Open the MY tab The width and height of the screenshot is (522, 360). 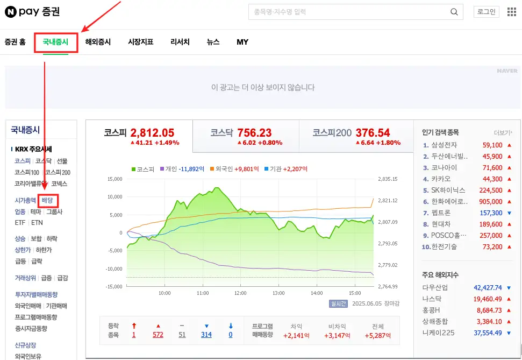tap(242, 42)
